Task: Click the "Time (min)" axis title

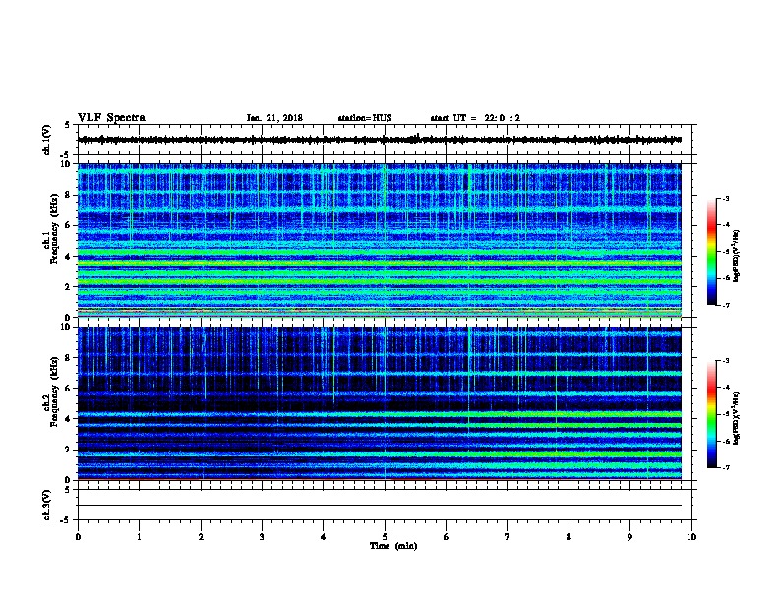Action: [x=393, y=546]
